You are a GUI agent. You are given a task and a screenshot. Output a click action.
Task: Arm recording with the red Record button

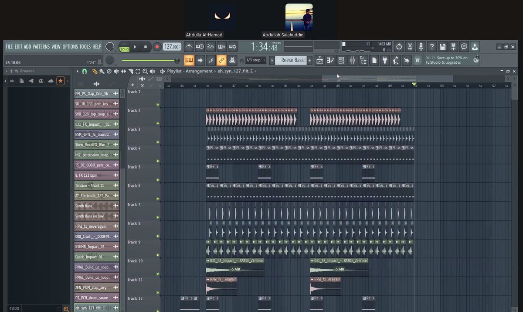coord(157,47)
